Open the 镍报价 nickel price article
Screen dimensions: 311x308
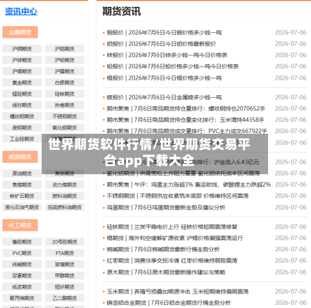164,97
